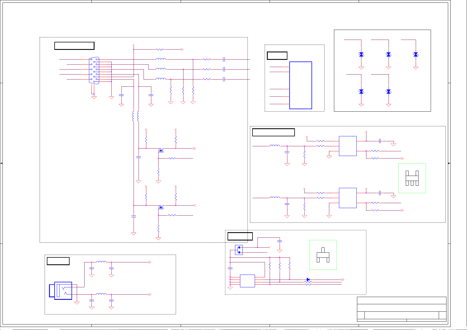Viewport: 467px width, 330px height.
Task: Select the tall blue IC rectangle
Action: point(300,85)
